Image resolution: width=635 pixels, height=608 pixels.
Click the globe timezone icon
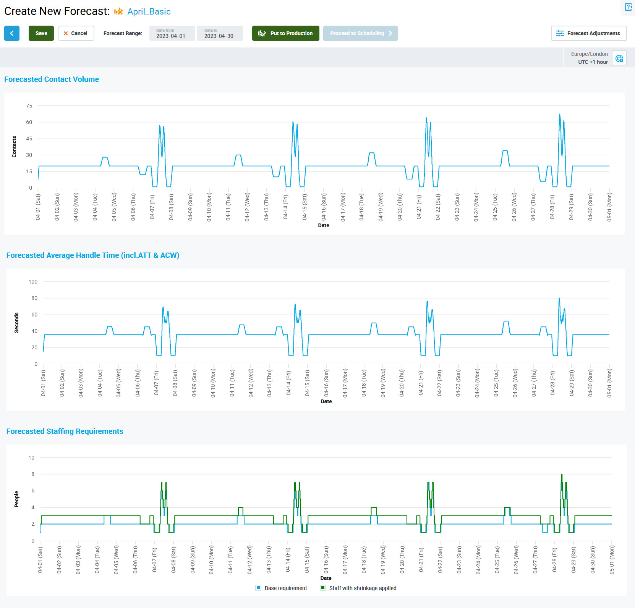click(x=619, y=58)
